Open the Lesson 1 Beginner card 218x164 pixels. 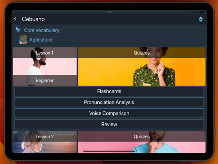(45, 66)
